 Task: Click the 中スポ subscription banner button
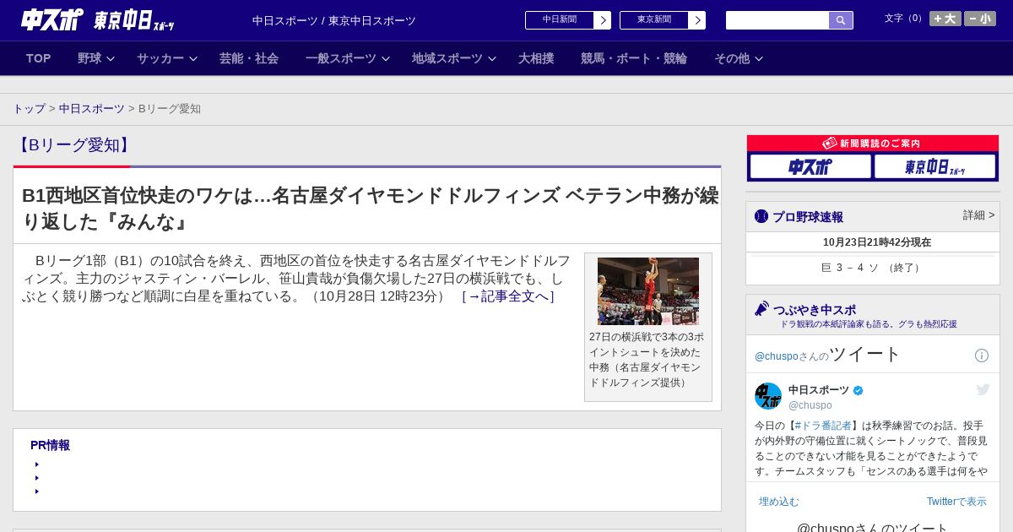pyautogui.click(x=810, y=166)
